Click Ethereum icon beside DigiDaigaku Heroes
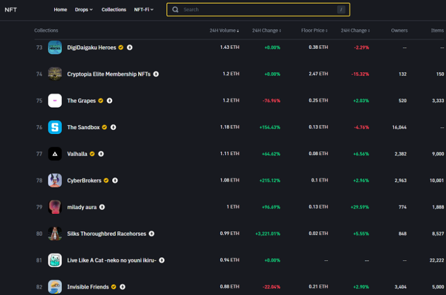Screen dimensions: 446x295 click(x=130, y=47)
